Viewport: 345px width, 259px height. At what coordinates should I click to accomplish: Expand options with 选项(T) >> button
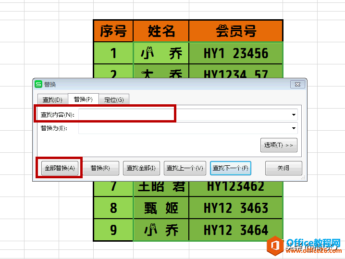[279, 145]
